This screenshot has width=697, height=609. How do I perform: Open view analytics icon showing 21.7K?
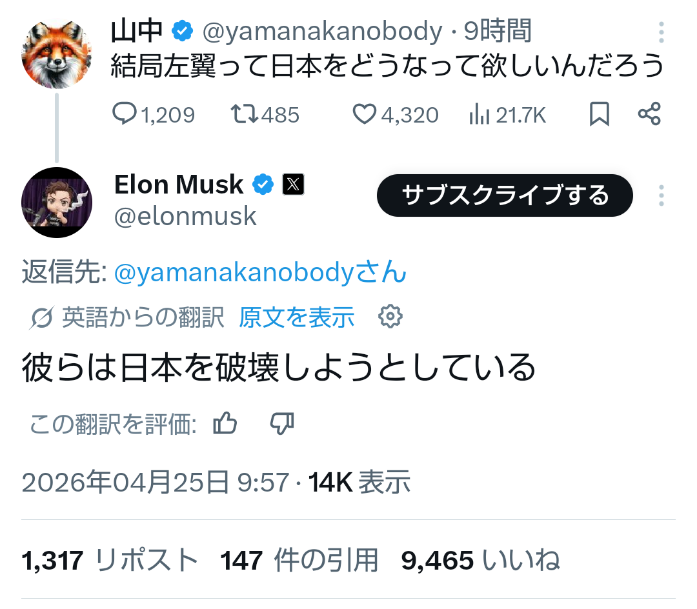tap(478, 115)
